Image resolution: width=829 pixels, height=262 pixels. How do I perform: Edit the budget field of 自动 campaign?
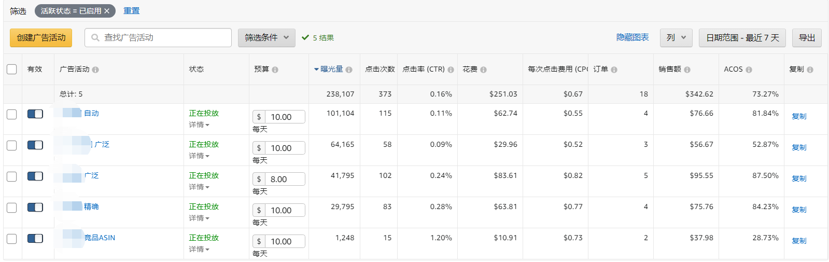(x=285, y=117)
